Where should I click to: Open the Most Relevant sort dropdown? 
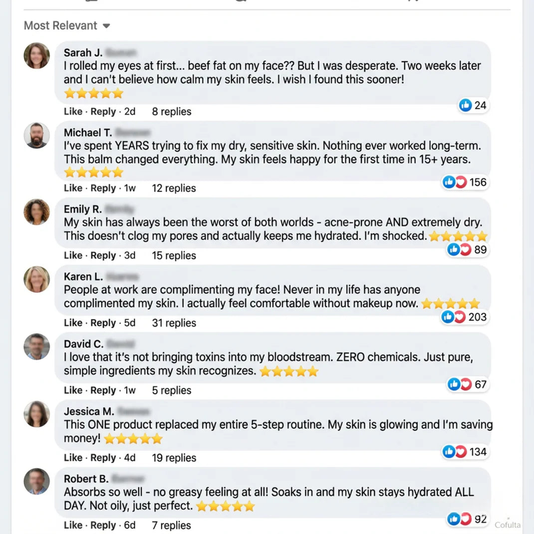pos(67,25)
